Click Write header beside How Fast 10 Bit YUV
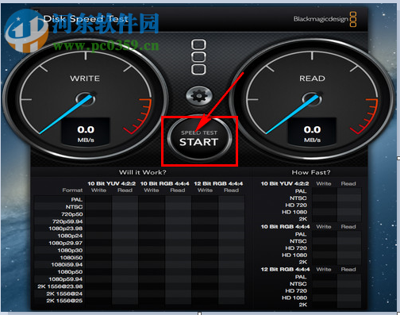 324,183
